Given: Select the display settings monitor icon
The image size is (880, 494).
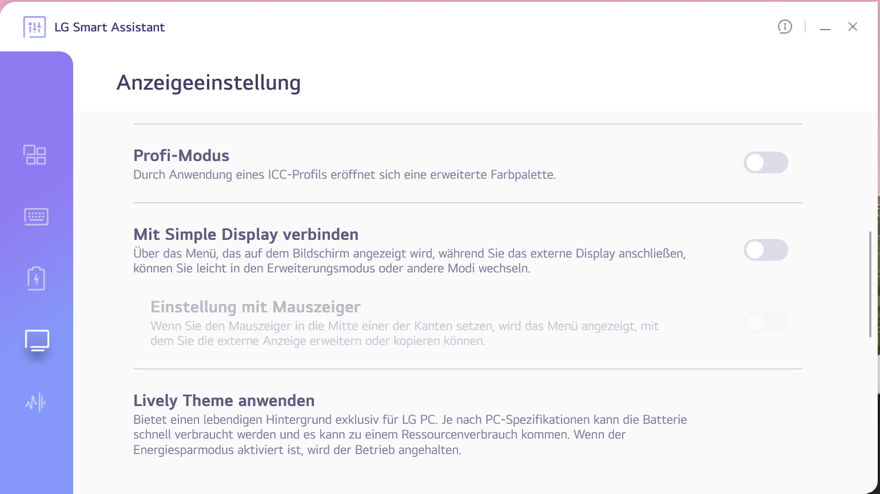Looking at the screenshot, I should click(x=37, y=341).
